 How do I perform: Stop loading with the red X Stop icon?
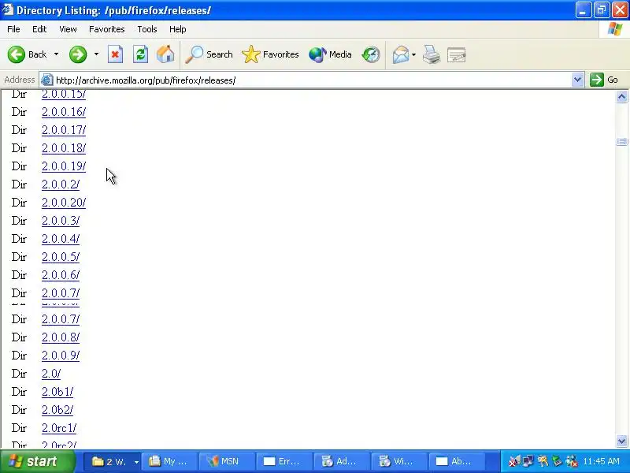(x=115, y=54)
